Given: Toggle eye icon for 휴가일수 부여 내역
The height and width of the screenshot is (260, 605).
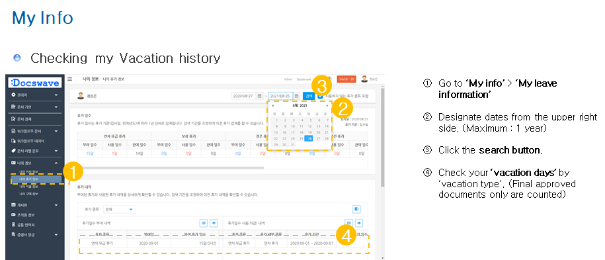Looking at the screenshot, I should click(x=214, y=223).
